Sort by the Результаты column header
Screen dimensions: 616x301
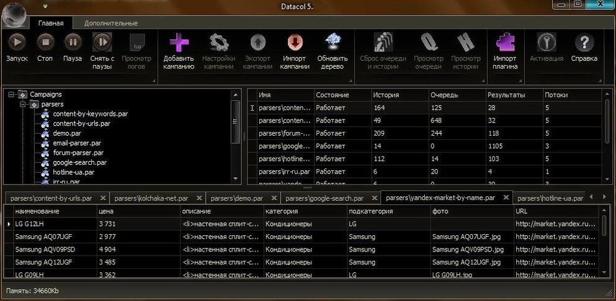click(506, 95)
